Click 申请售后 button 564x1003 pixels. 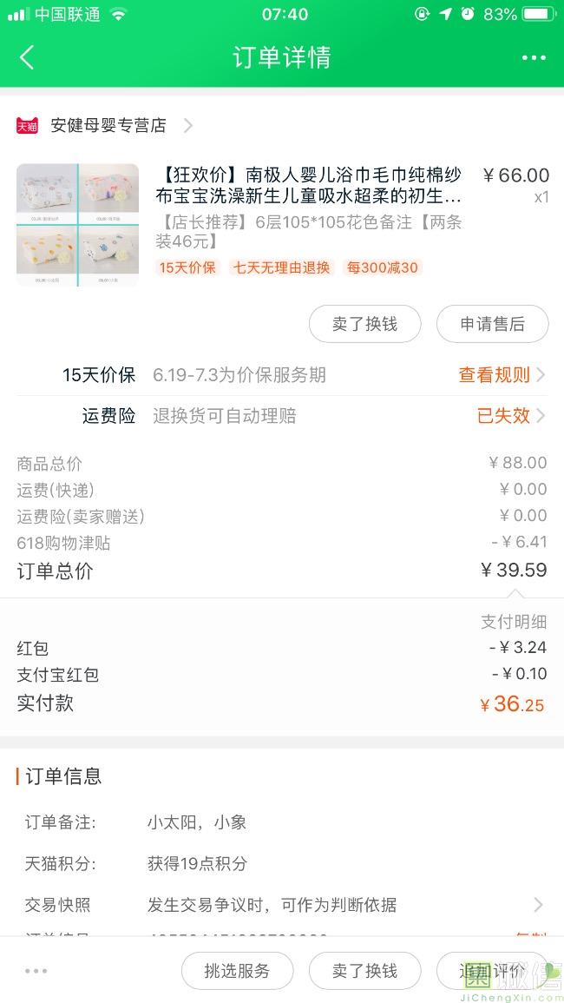pyautogui.click(x=492, y=324)
